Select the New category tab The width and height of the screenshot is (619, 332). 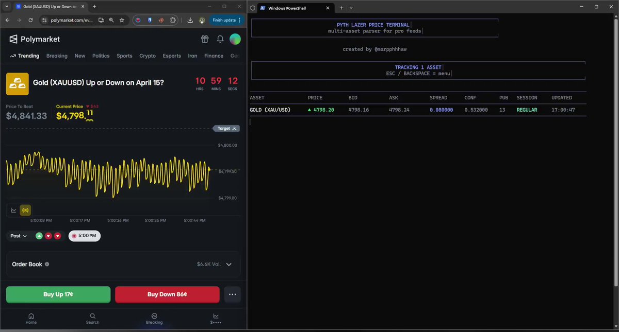pyautogui.click(x=80, y=56)
